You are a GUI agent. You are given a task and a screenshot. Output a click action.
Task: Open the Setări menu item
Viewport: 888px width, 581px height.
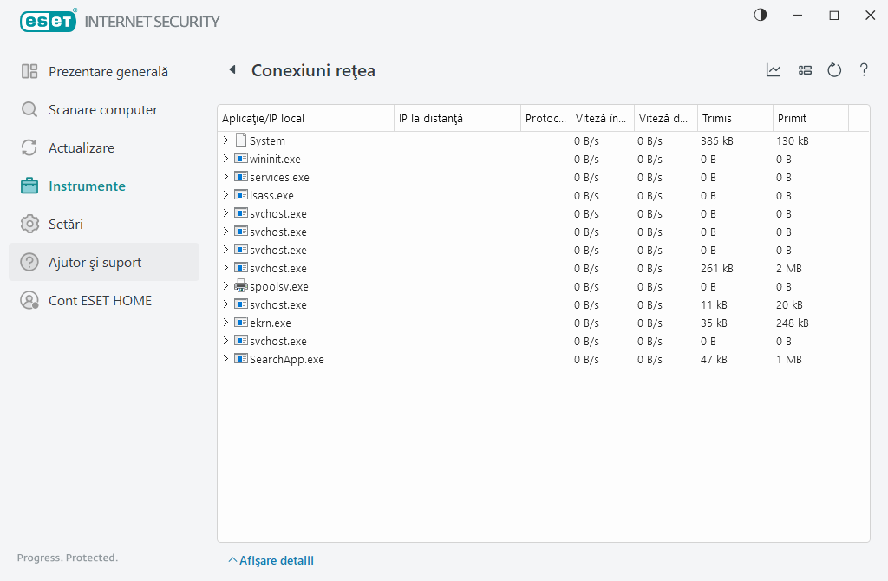[66, 225]
